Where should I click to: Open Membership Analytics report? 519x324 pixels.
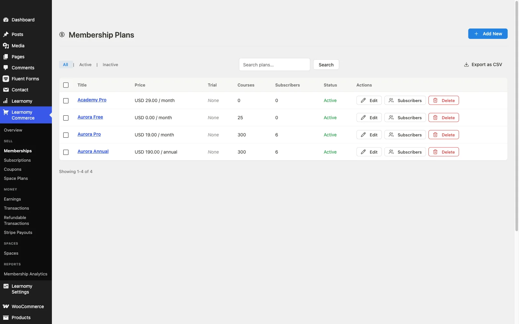tap(26, 274)
